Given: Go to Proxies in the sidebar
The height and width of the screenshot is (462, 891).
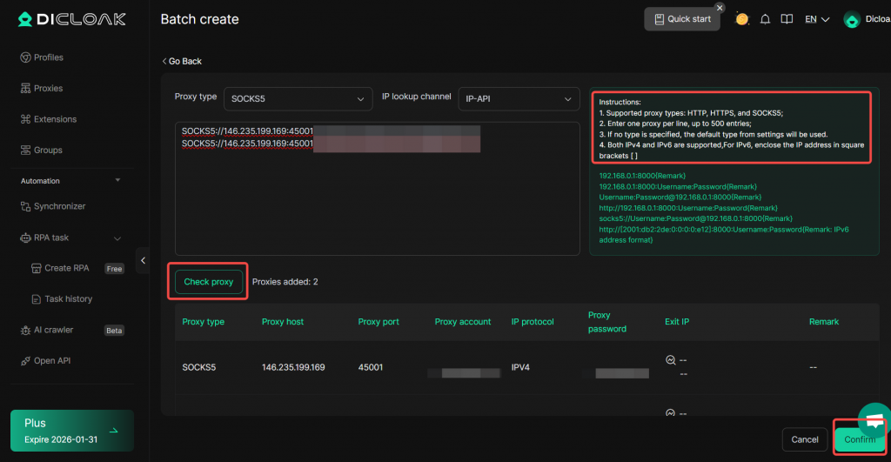Looking at the screenshot, I should (48, 89).
